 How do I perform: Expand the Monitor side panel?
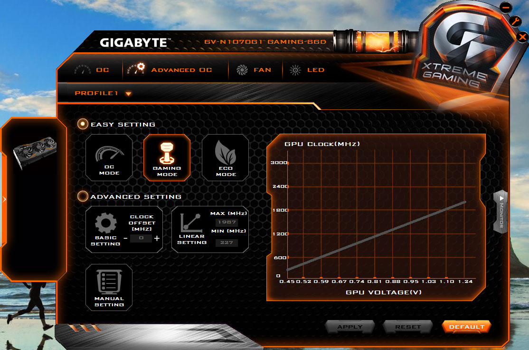coord(501,212)
